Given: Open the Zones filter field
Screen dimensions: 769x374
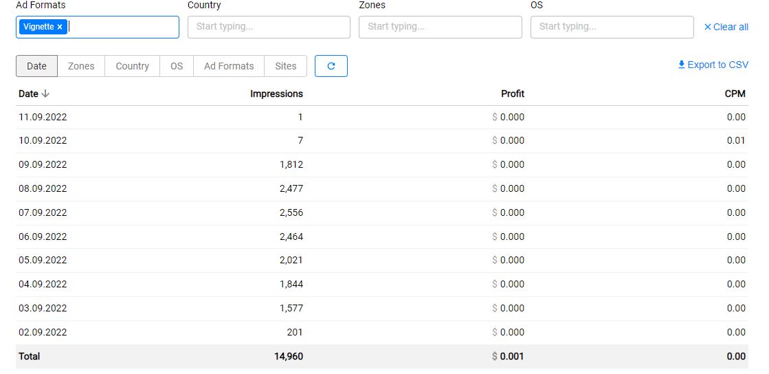Looking at the screenshot, I should click(x=440, y=27).
